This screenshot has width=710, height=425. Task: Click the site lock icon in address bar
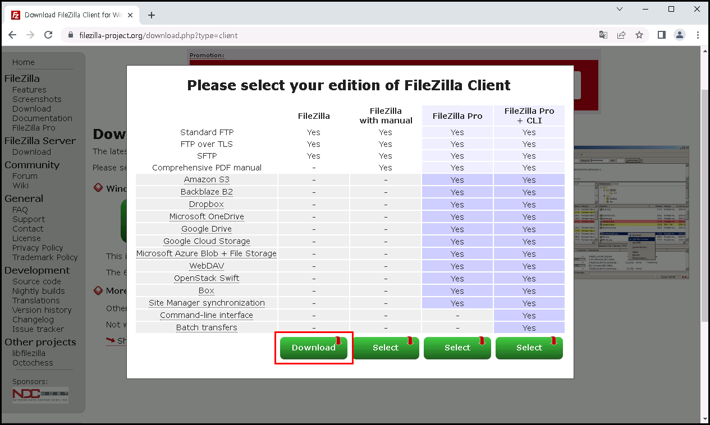click(71, 35)
